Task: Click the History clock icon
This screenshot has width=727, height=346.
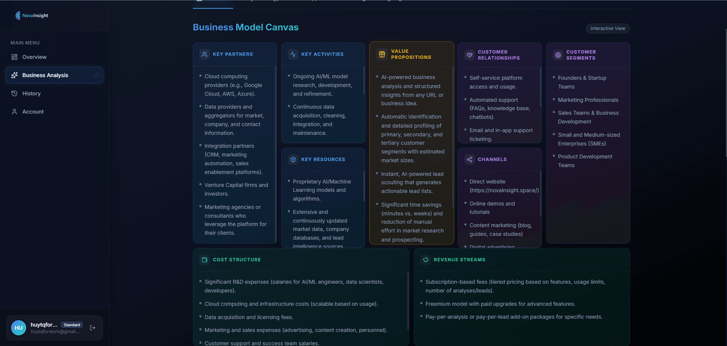Action: [14, 93]
